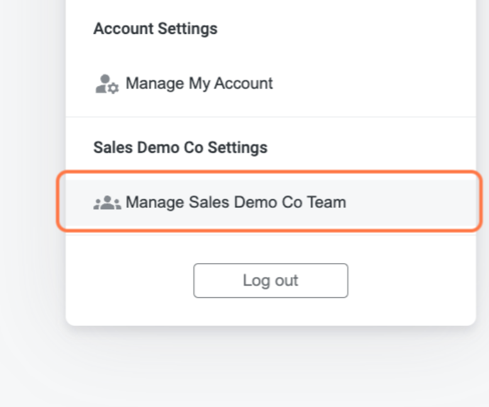Click the icon left of Manage Sales Demo Co Team

(107, 203)
